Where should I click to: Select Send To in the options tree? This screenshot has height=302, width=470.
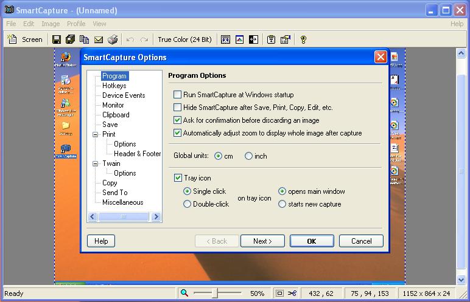[115, 193]
